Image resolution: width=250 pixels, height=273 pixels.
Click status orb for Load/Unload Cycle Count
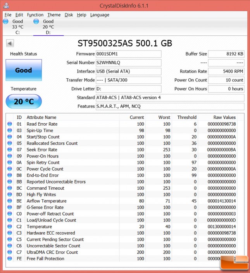[x=10, y=220]
